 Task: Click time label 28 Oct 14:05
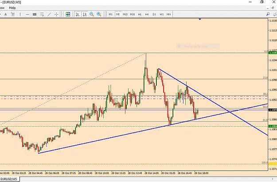(152, 173)
